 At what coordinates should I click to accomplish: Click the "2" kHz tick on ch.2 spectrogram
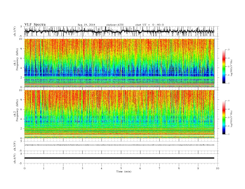[22, 129]
